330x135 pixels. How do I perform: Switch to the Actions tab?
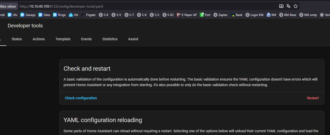click(x=39, y=39)
